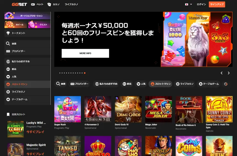Click the ライブカジノ filter chip
This screenshot has width=237, height=156.
click(185, 84)
